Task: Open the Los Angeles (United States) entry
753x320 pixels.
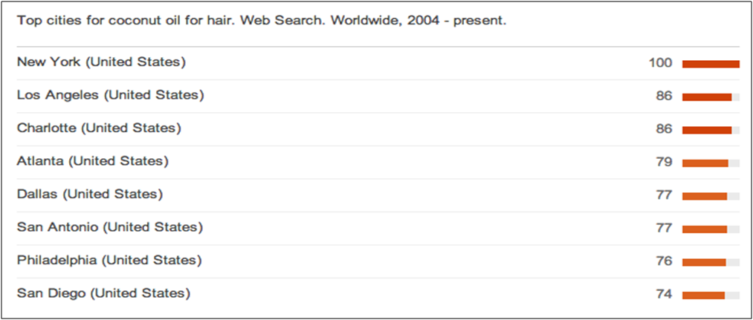Action: point(110,95)
